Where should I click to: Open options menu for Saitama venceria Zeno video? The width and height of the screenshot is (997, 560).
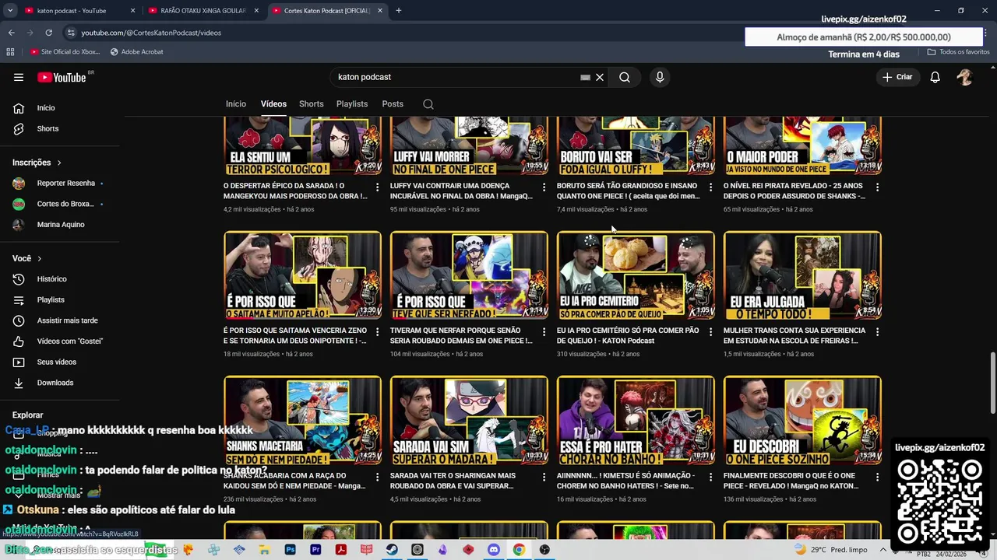click(377, 332)
